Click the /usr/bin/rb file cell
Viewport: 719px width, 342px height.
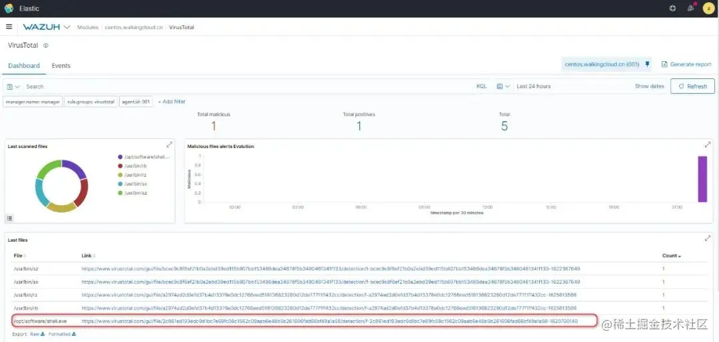point(25,308)
